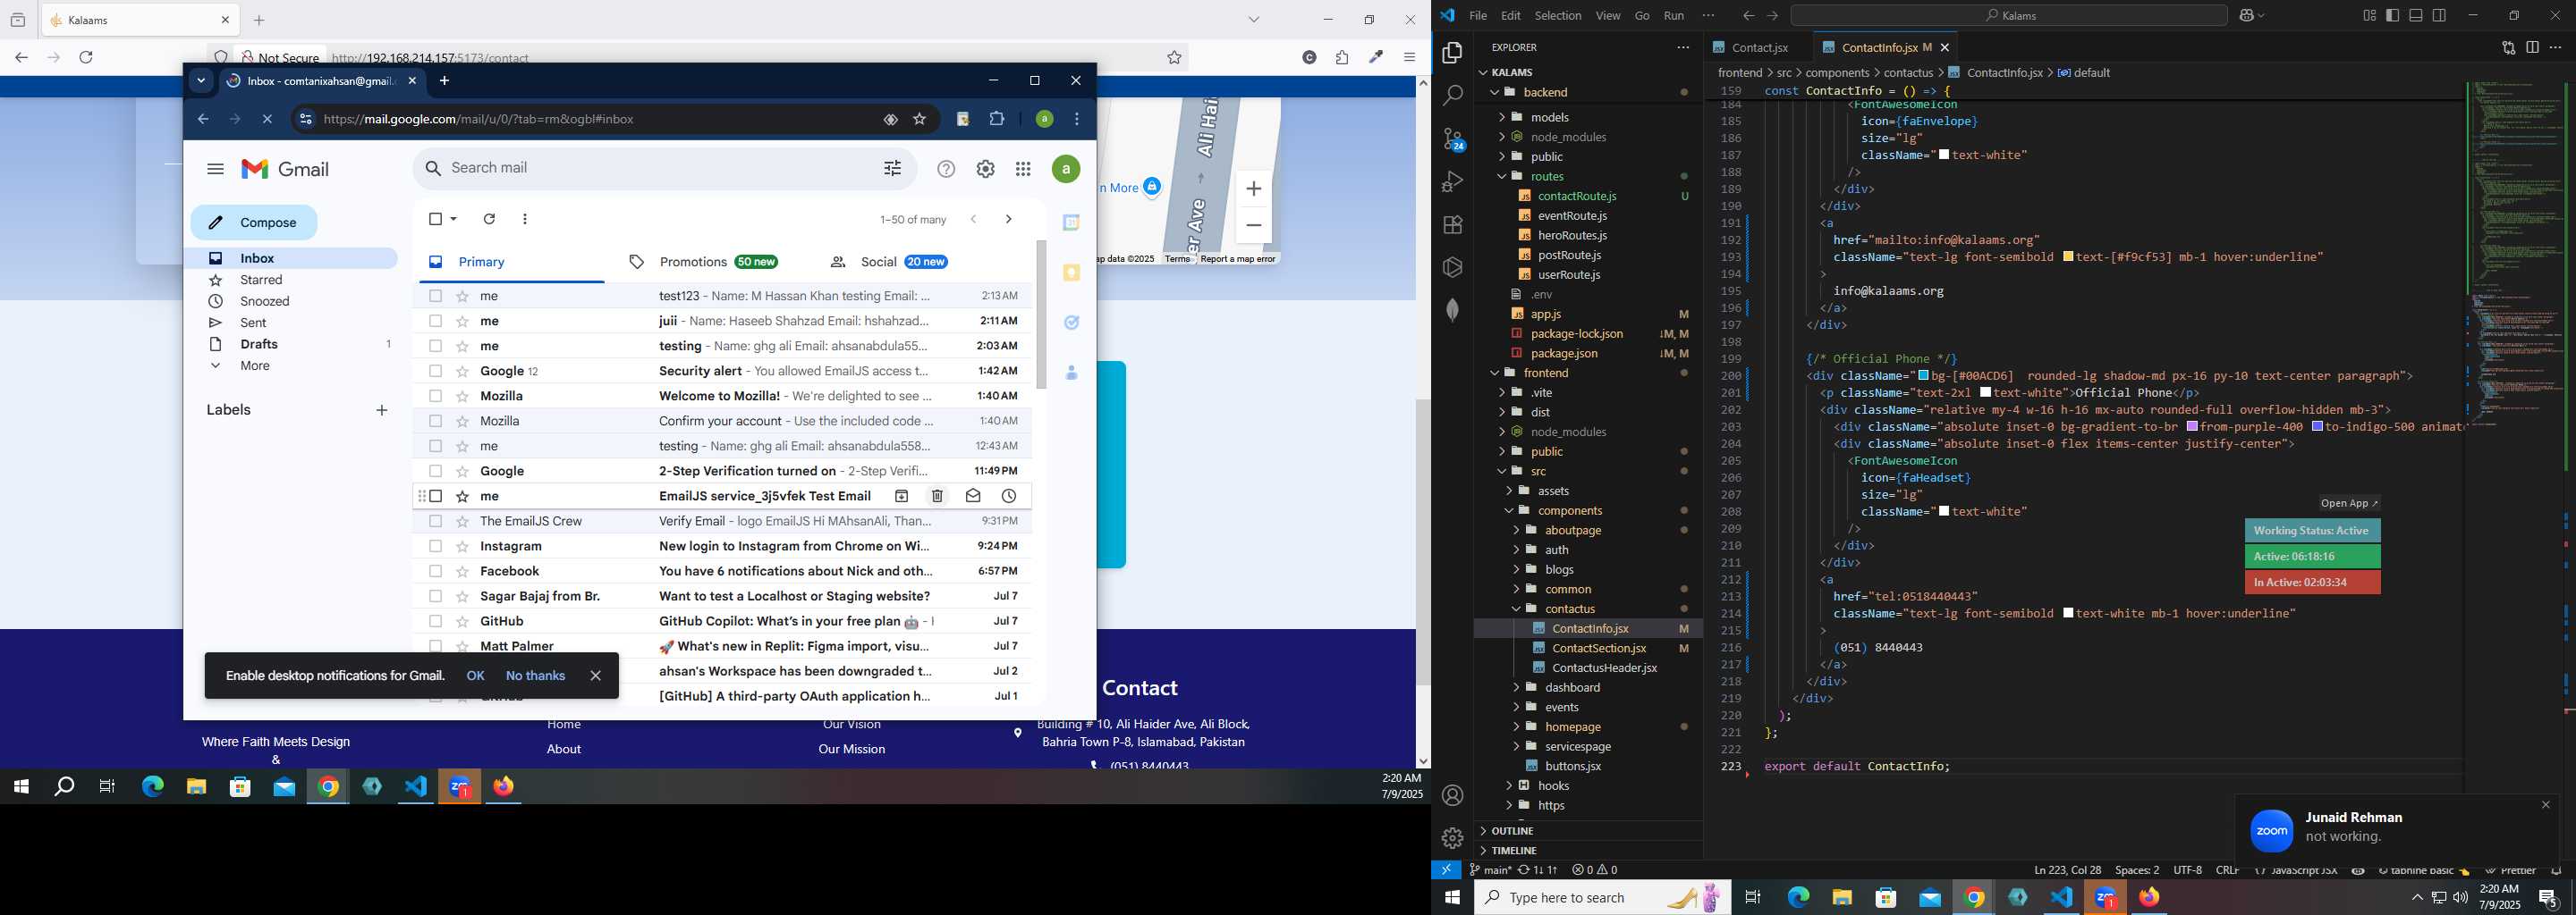Check the Facebook email checkbox
This screenshot has width=2576, height=915.
(435, 571)
